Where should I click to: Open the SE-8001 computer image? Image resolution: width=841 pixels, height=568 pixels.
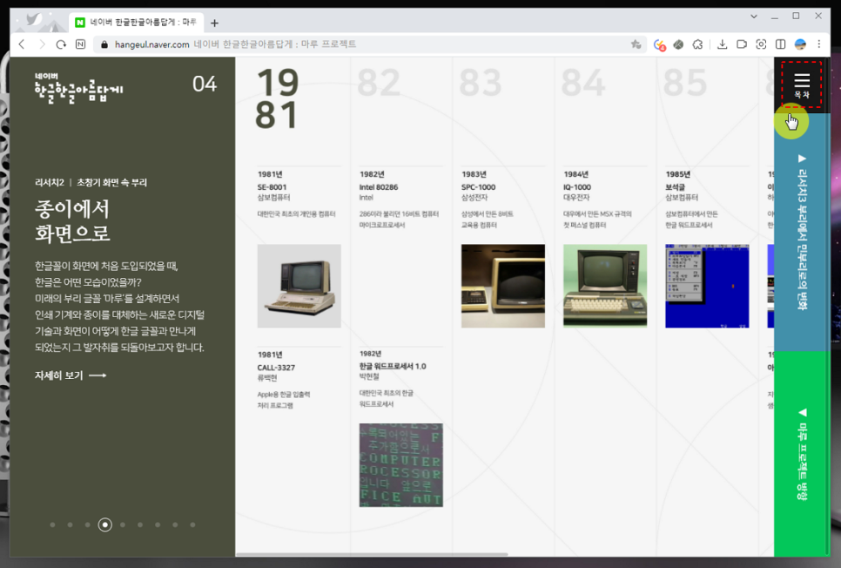(299, 286)
